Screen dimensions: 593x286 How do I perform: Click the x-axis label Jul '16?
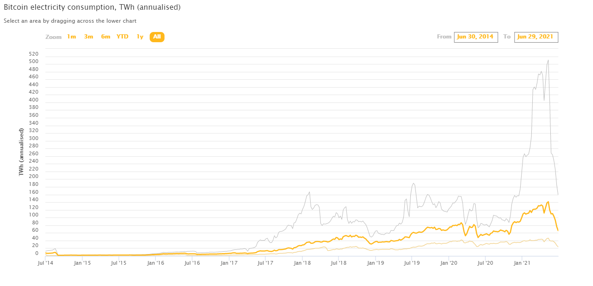[x=192, y=263]
